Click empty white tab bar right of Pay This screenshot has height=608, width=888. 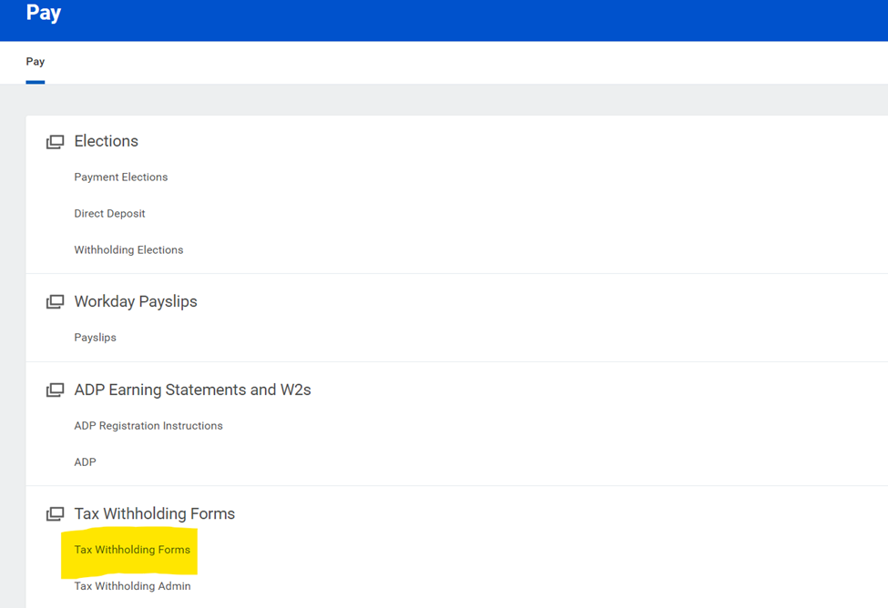click(455, 62)
